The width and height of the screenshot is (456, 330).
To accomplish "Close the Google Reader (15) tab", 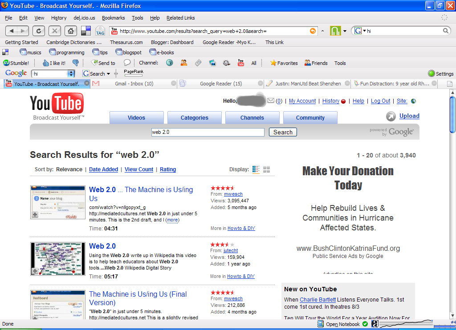I will pyautogui.click(x=261, y=83).
